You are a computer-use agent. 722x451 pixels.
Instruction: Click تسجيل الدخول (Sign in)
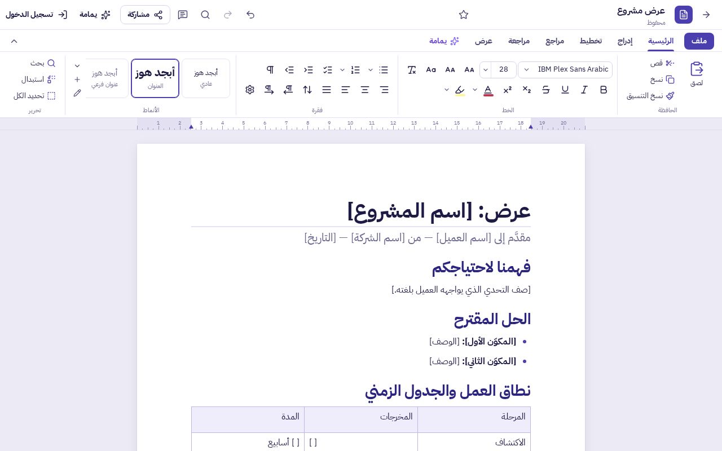tap(37, 15)
